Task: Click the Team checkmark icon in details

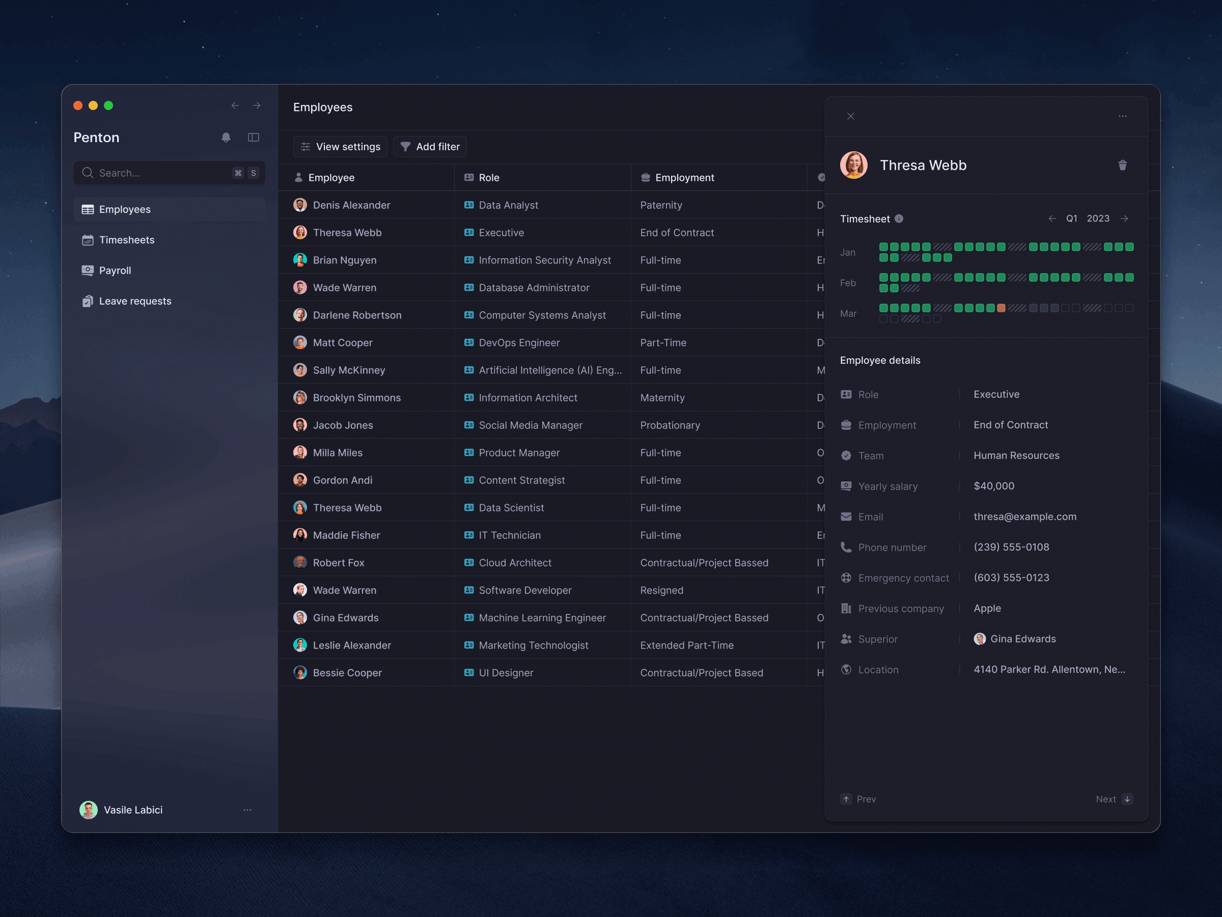Action: pyautogui.click(x=846, y=455)
